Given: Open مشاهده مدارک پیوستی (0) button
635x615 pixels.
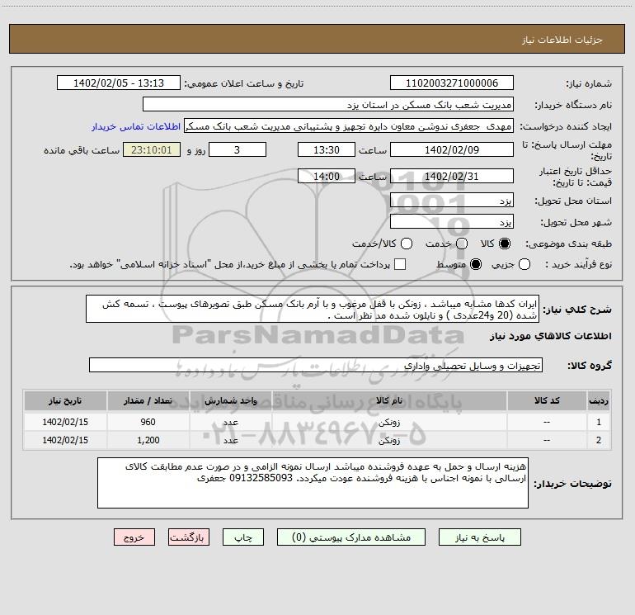Looking at the screenshot, I should [x=351, y=537].
